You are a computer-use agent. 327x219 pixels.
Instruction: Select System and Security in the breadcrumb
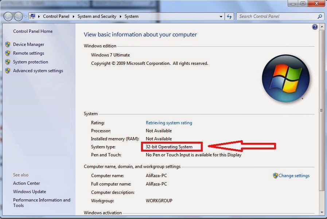[97, 16]
